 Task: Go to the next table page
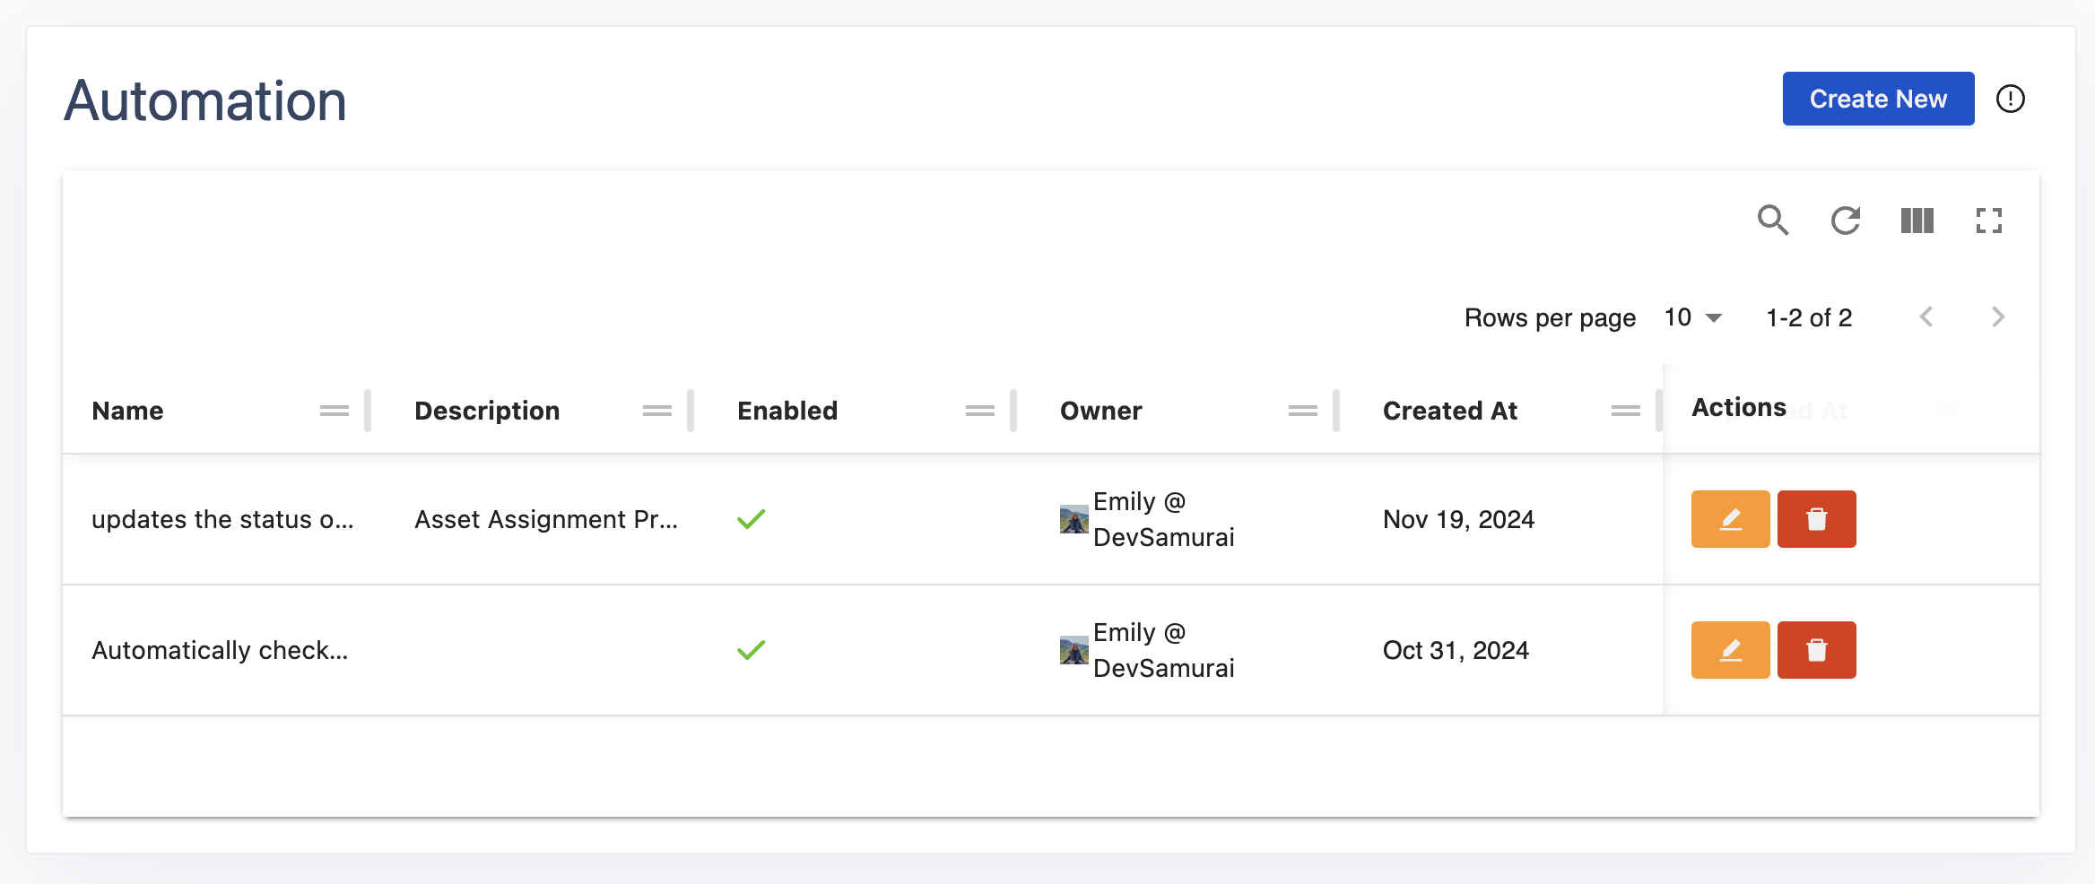point(1997,317)
